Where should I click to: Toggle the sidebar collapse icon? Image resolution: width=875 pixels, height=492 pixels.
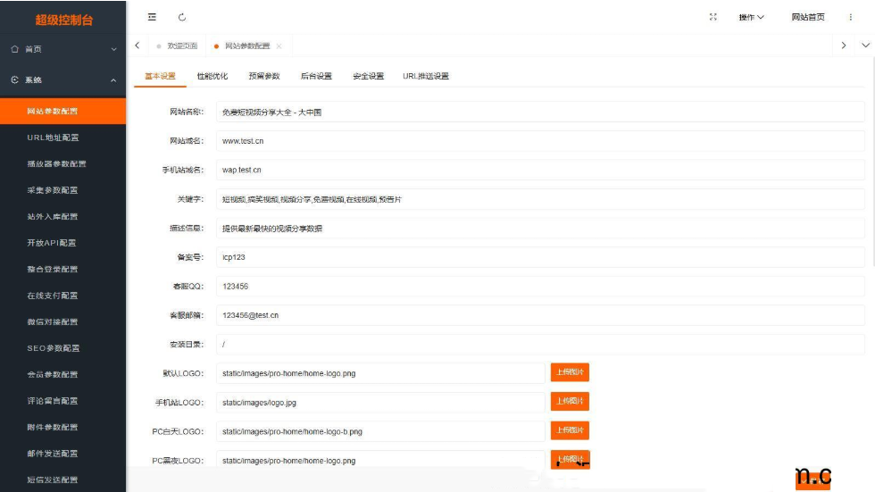tap(152, 17)
